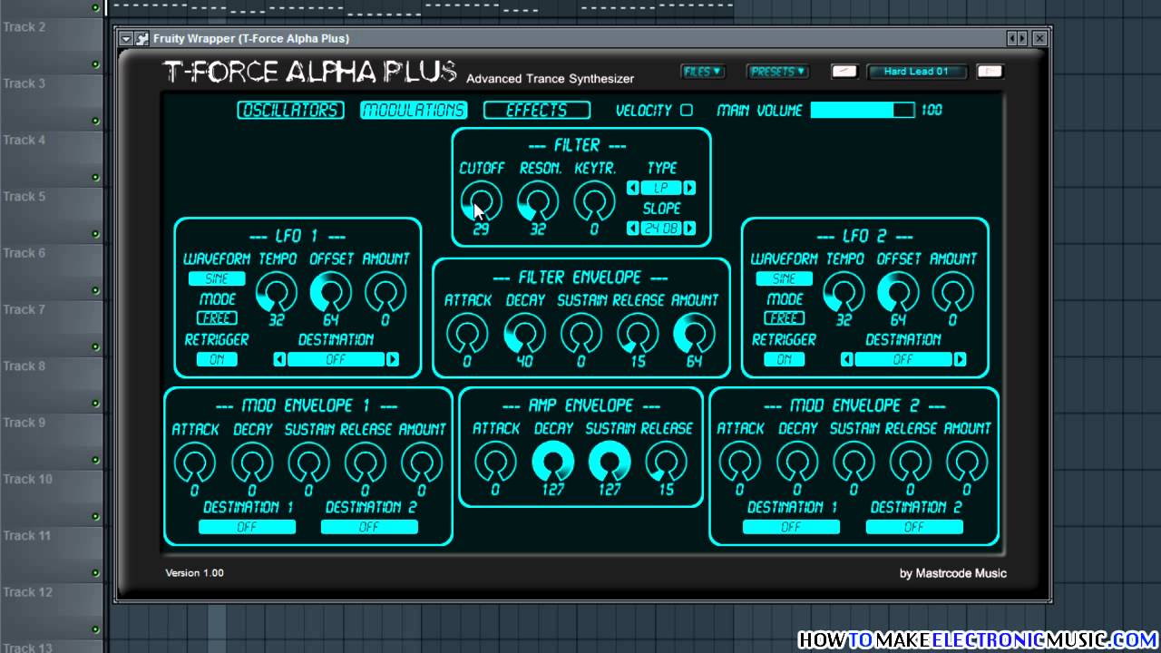Click the Amp Envelope SUSTAIN knob
Screen dimensions: 1161x653
pyautogui.click(x=610, y=463)
